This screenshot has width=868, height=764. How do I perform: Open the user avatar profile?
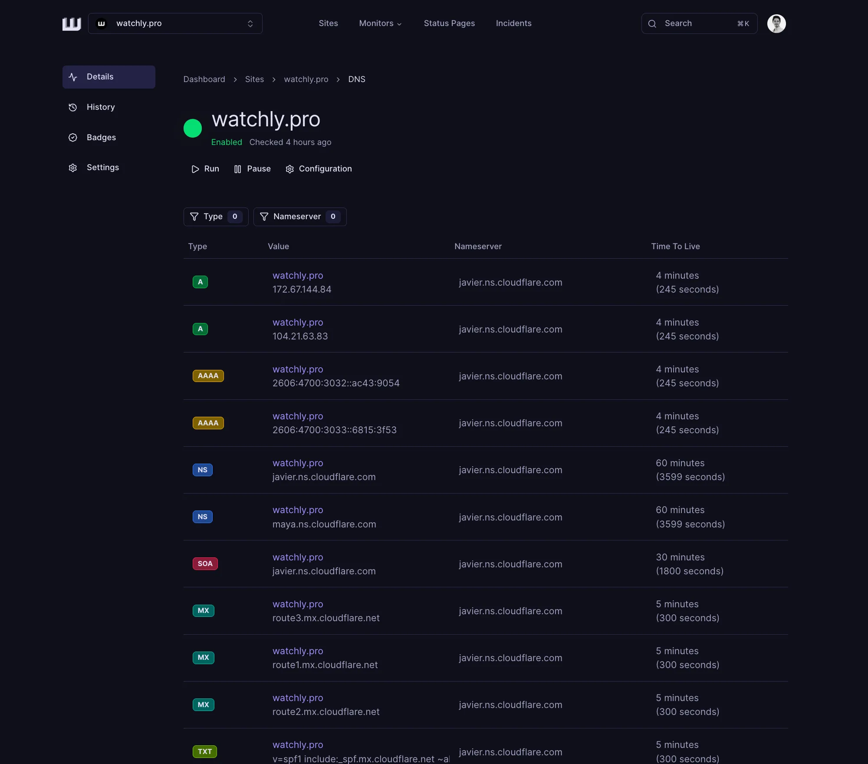coord(776,23)
